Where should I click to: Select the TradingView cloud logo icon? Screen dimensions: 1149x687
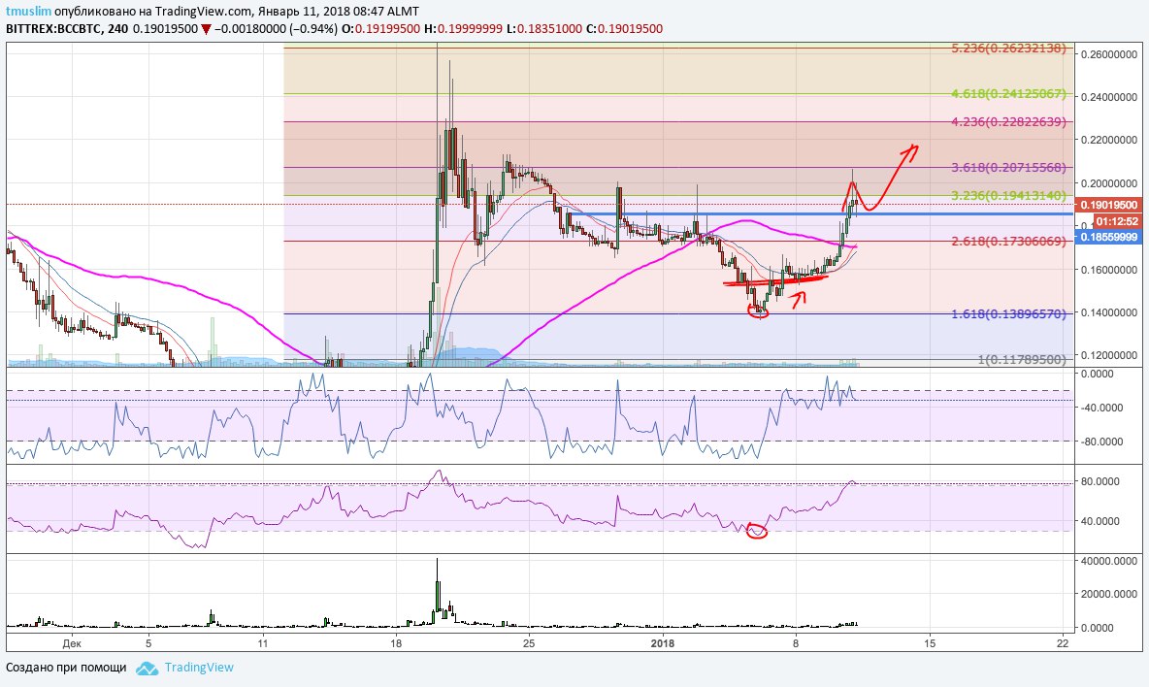pyautogui.click(x=148, y=669)
